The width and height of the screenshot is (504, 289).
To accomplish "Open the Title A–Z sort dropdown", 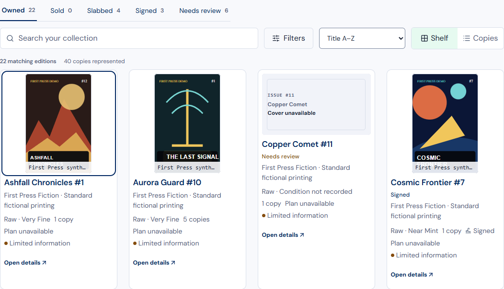I will [362, 38].
